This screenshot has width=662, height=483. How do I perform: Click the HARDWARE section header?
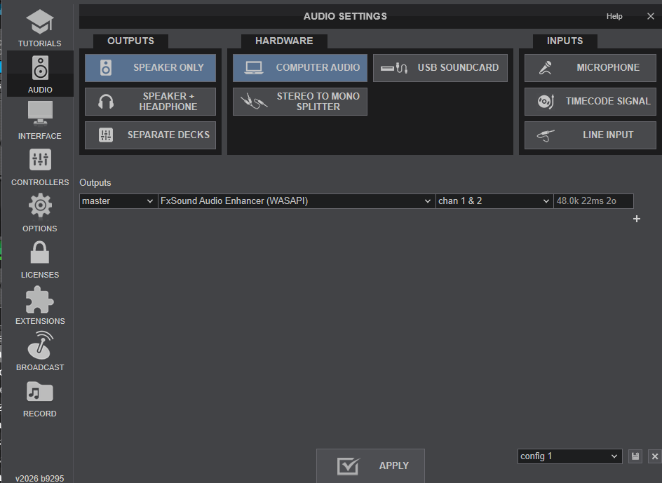click(x=284, y=41)
